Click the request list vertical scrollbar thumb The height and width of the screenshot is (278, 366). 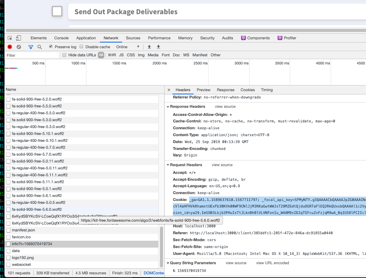[x=161, y=246]
